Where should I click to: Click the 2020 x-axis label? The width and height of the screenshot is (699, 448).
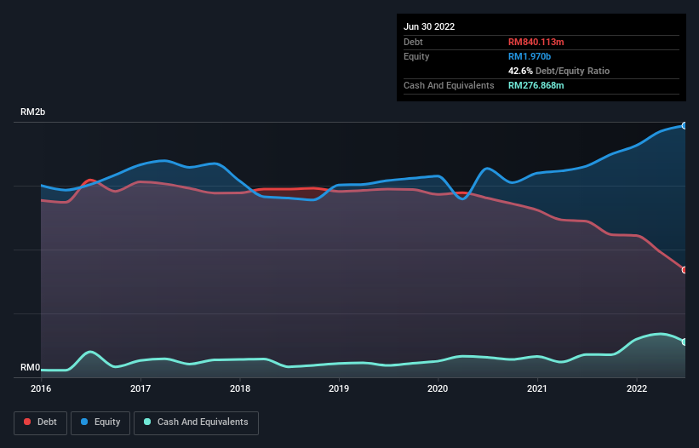(x=438, y=388)
